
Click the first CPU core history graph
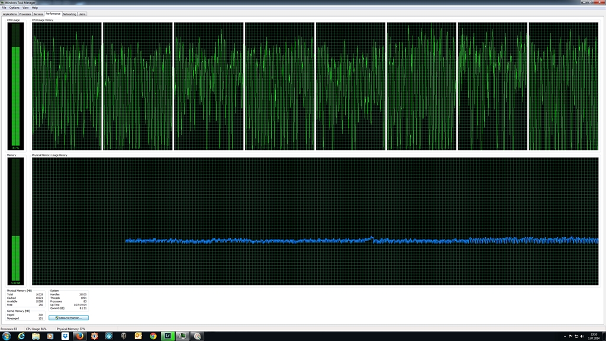67,86
